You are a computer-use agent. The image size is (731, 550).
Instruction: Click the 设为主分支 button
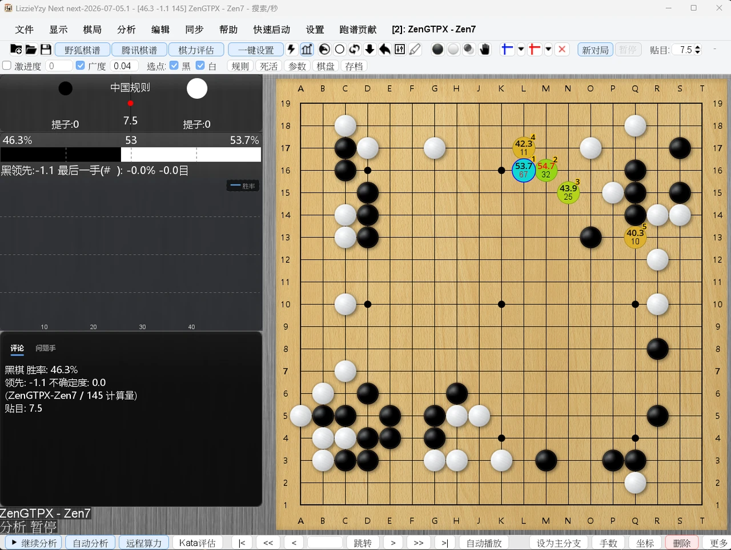pyautogui.click(x=559, y=543)
